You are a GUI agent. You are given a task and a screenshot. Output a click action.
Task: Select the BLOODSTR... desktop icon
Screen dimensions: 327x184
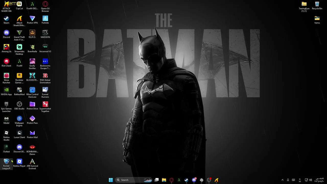[x=32, y=77]
